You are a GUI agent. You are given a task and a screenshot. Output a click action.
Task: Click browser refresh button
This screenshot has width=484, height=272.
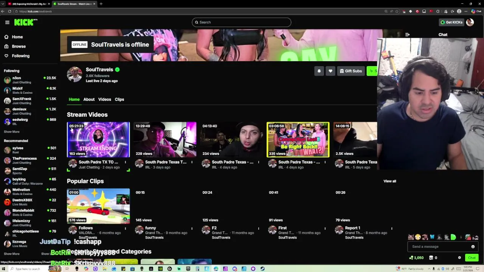[x=9, y=11]
